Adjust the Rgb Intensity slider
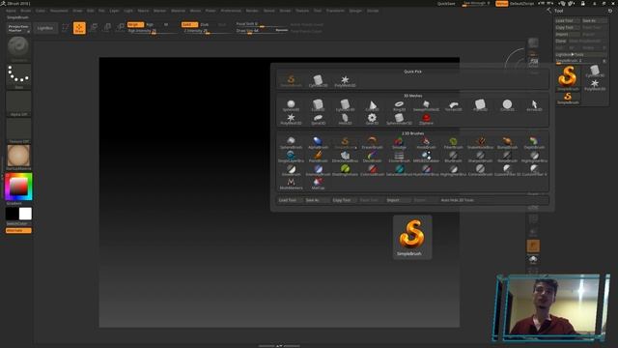The width and height of the screenshot is (618, 348). pyautogui.click(x=153, y=31)
